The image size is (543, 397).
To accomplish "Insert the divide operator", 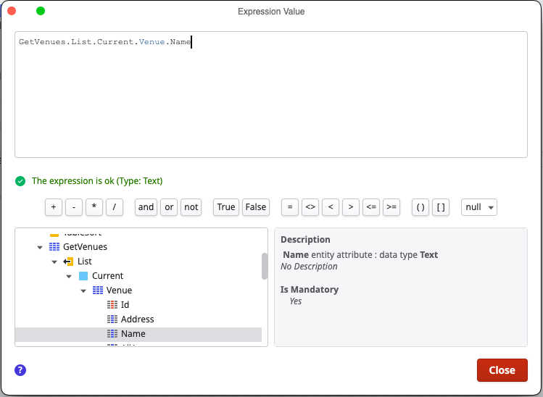I will (115, 207).
